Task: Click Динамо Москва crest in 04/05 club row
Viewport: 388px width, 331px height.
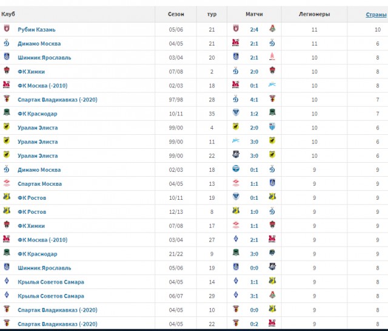Action: pos(7,43)
